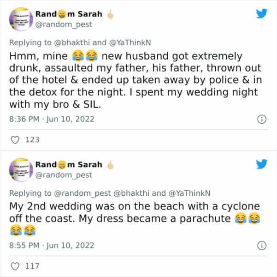Open the first tweet about the drunk husband
This screenshot has width=277, height=277.
click(x=134, y=81)
